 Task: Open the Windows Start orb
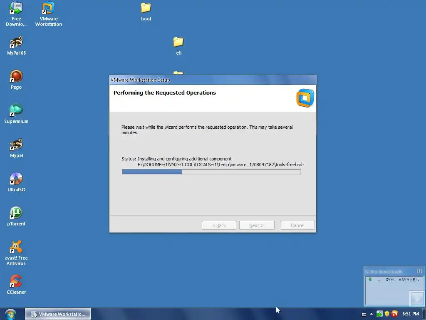(10, 314)
